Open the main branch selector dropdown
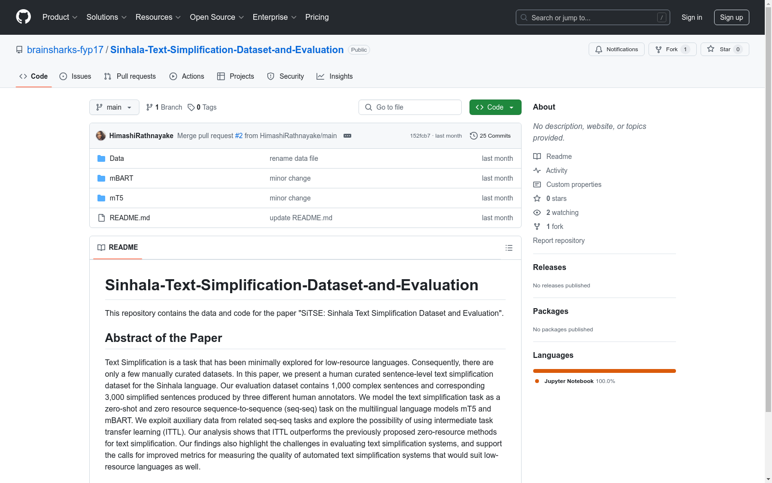 point(114,107)
